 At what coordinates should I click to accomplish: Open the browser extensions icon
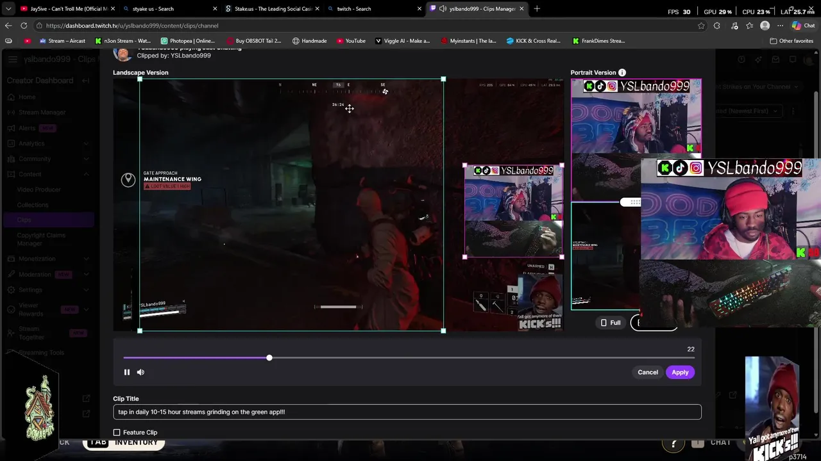click(717, 26)
